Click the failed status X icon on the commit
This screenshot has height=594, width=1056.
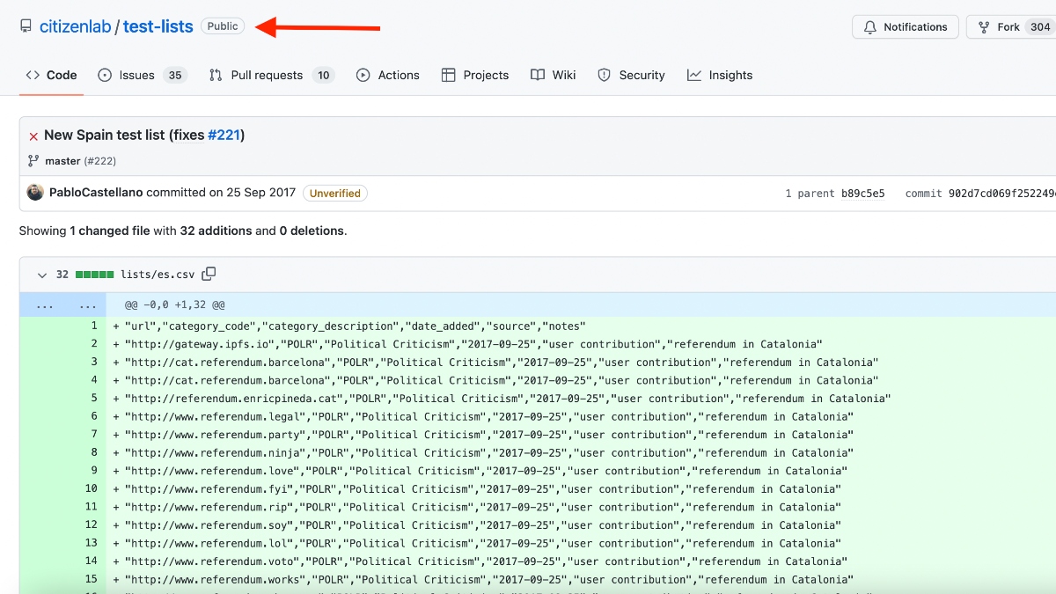coord(33,136)
